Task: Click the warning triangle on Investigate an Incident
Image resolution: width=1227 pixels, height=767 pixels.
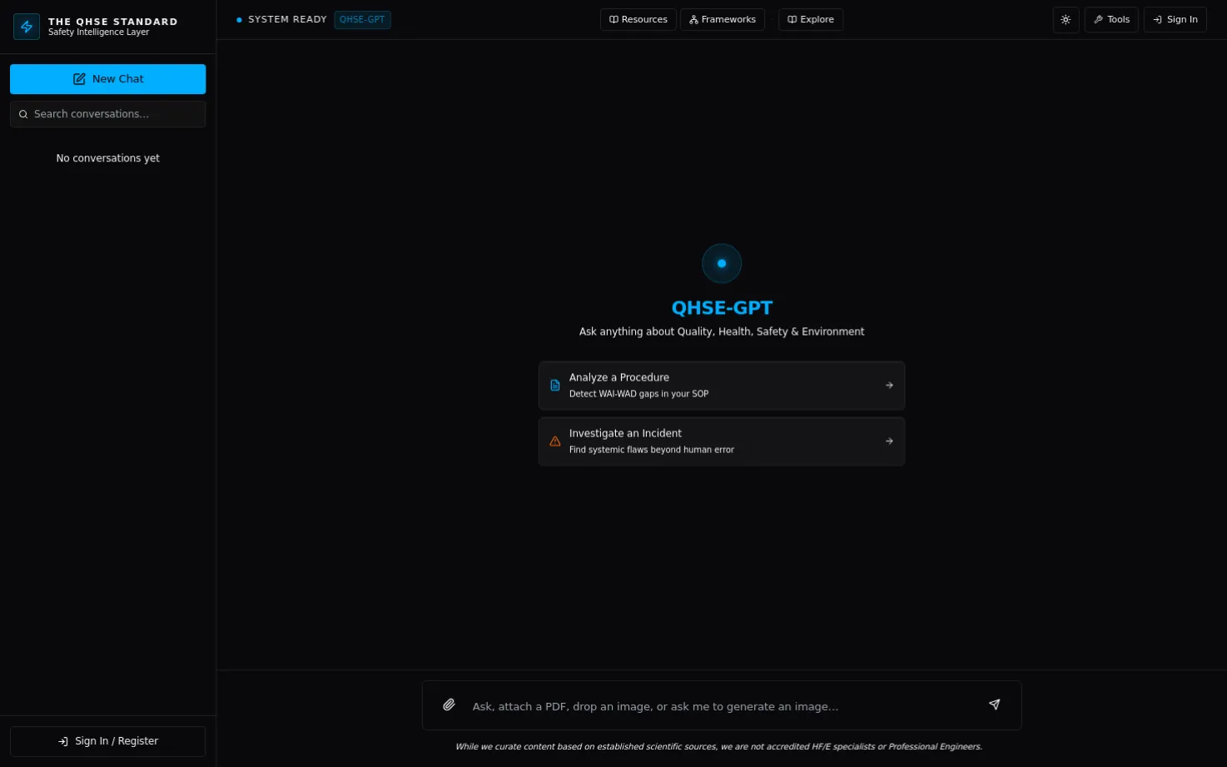Action: (x=555, y=441)
